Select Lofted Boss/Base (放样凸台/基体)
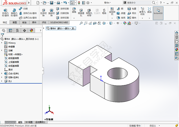 pos(28,13)
